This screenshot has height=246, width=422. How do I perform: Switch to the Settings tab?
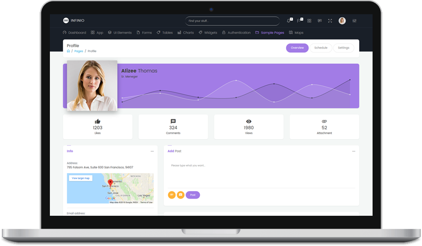(343, 48)
